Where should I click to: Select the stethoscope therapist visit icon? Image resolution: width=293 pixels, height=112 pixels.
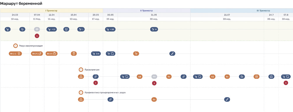pyautogui.click(x=22, y=29)
